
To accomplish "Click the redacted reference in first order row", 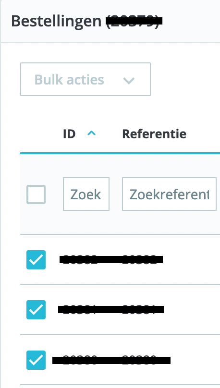I will 140,260.
